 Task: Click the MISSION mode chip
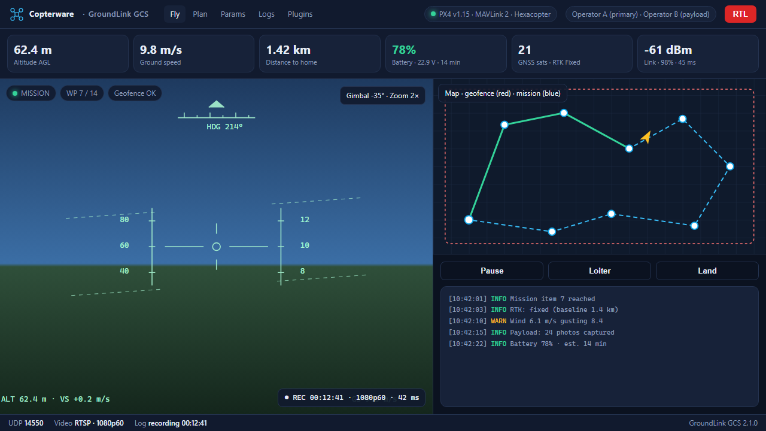pyautogui.click(x=31, y=93)
